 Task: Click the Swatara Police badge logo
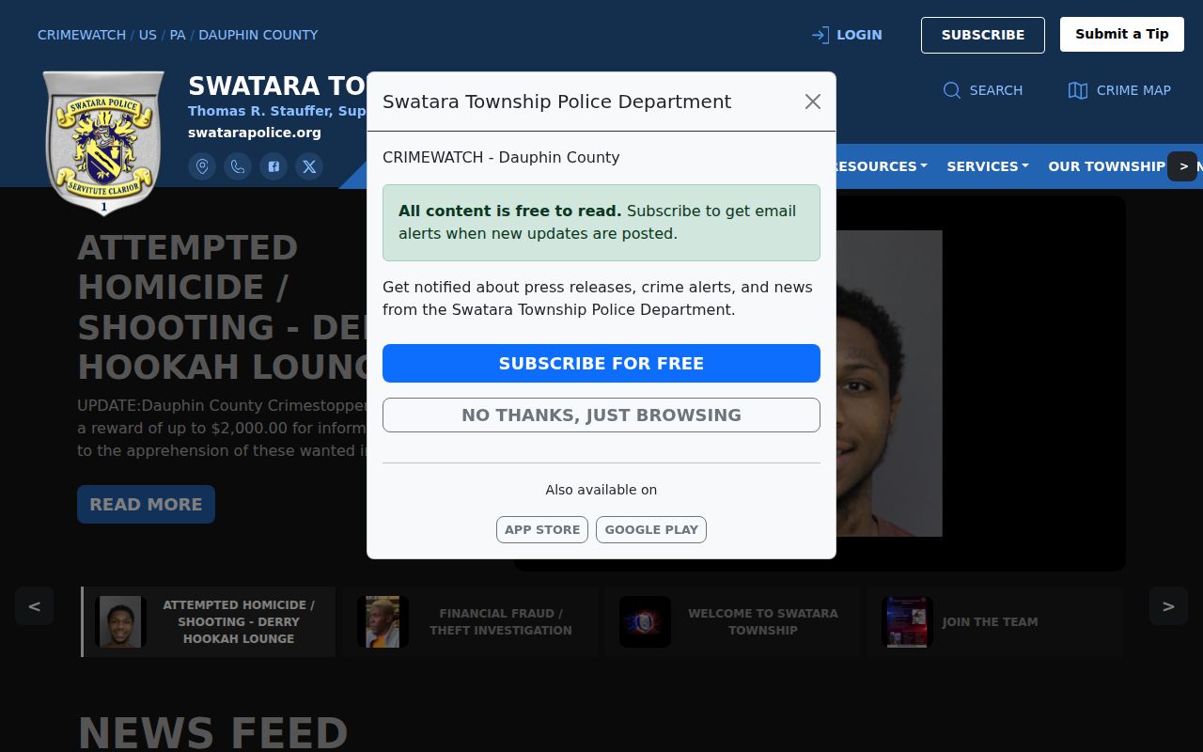point(103,143)
